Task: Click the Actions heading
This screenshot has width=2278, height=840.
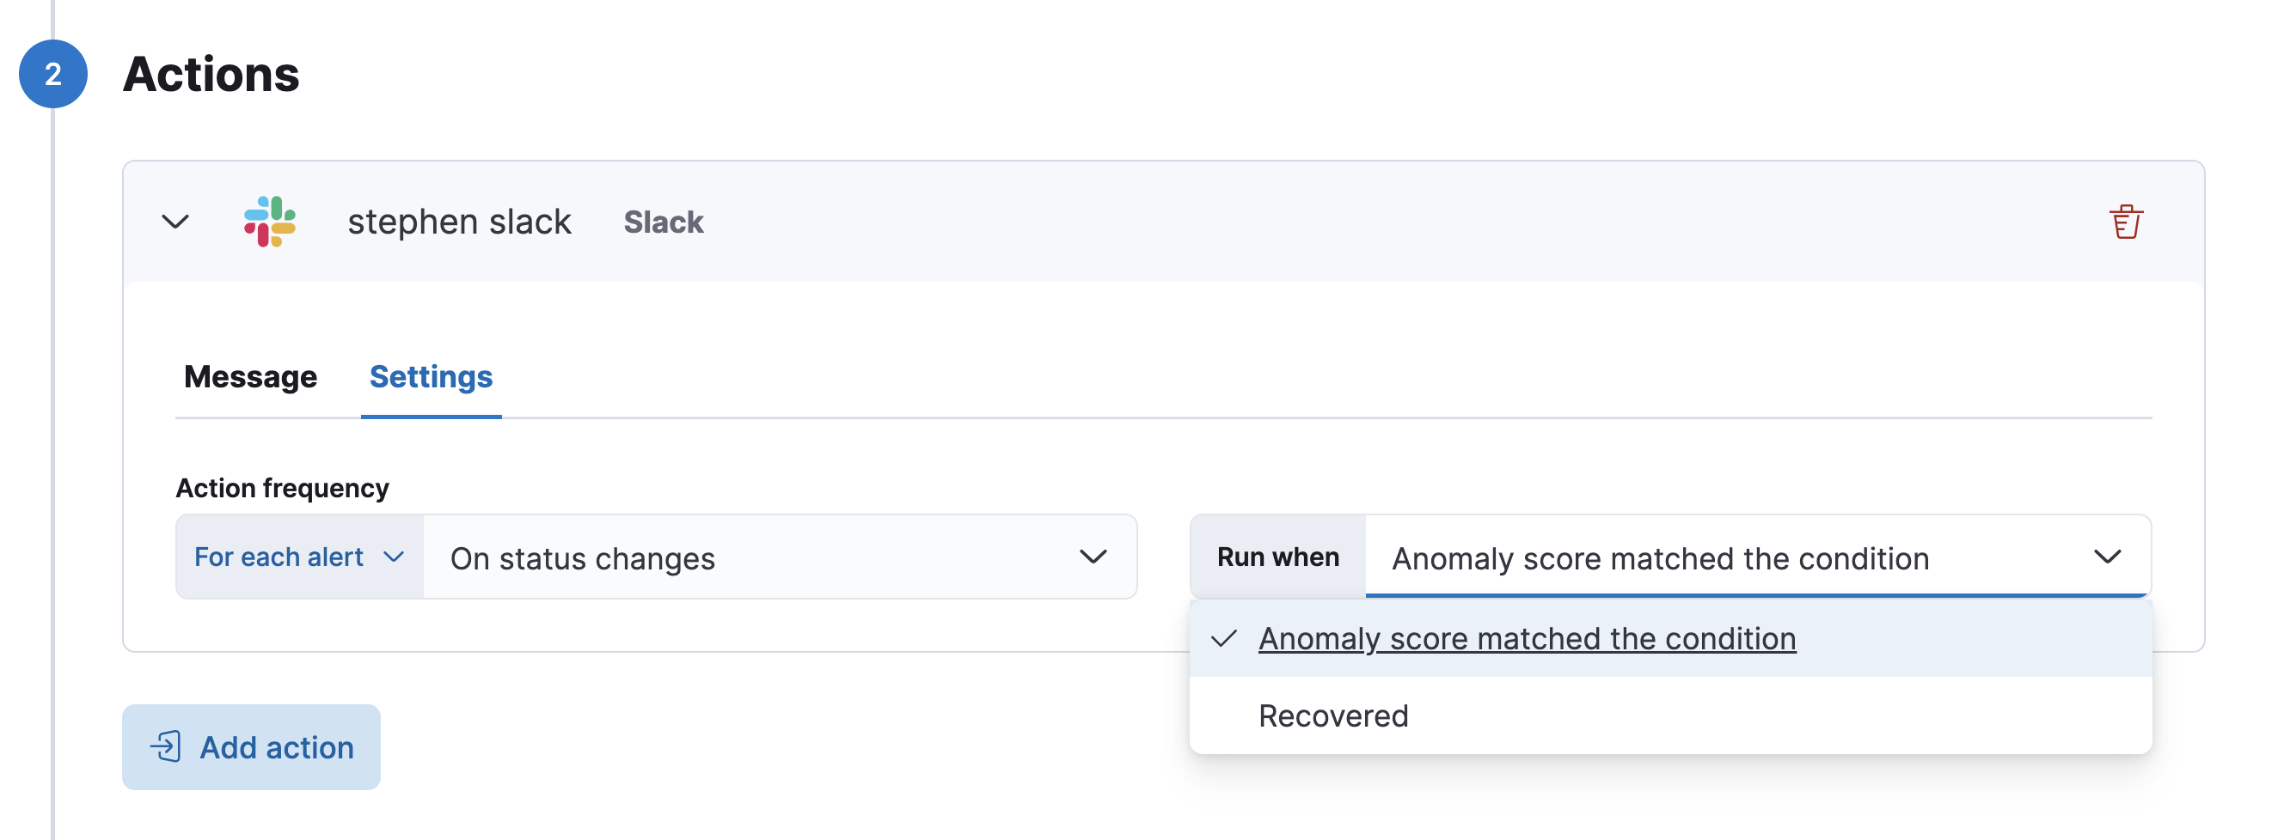Action: pos(211,74)
